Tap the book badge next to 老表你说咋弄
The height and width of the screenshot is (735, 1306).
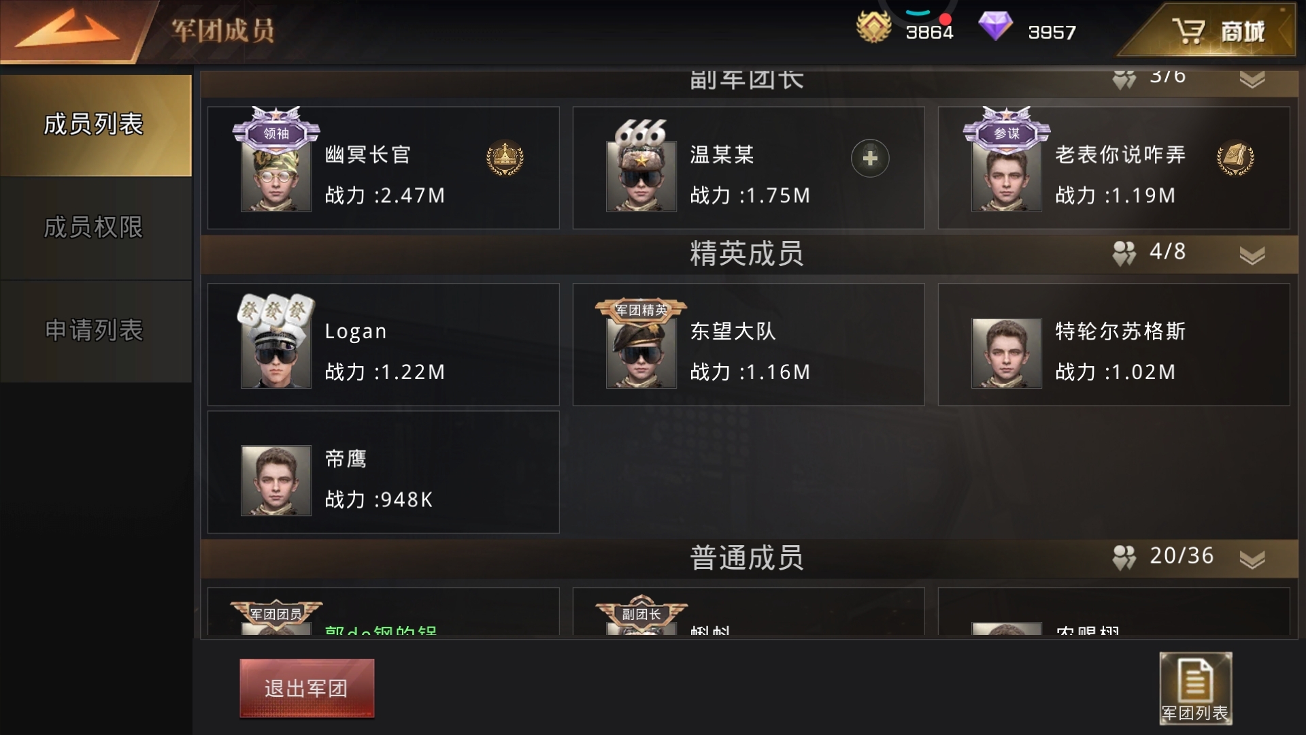(x=1235, y=158)
